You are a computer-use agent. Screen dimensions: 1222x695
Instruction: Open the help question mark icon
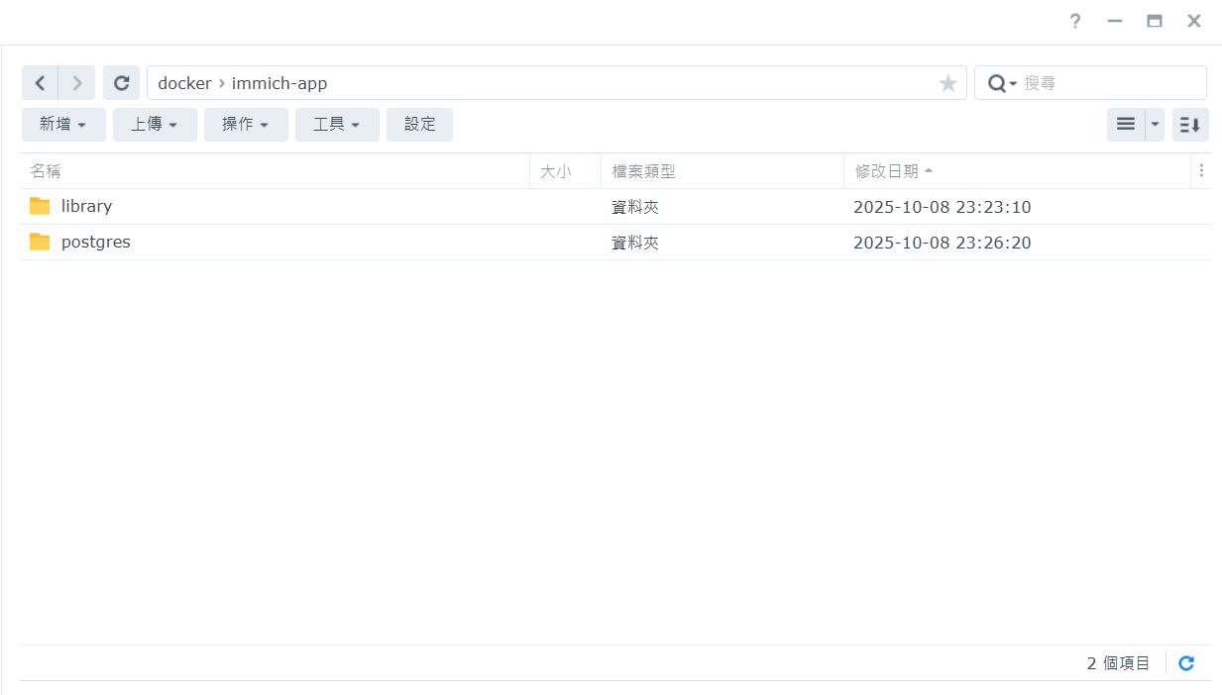pos(1074,21)
